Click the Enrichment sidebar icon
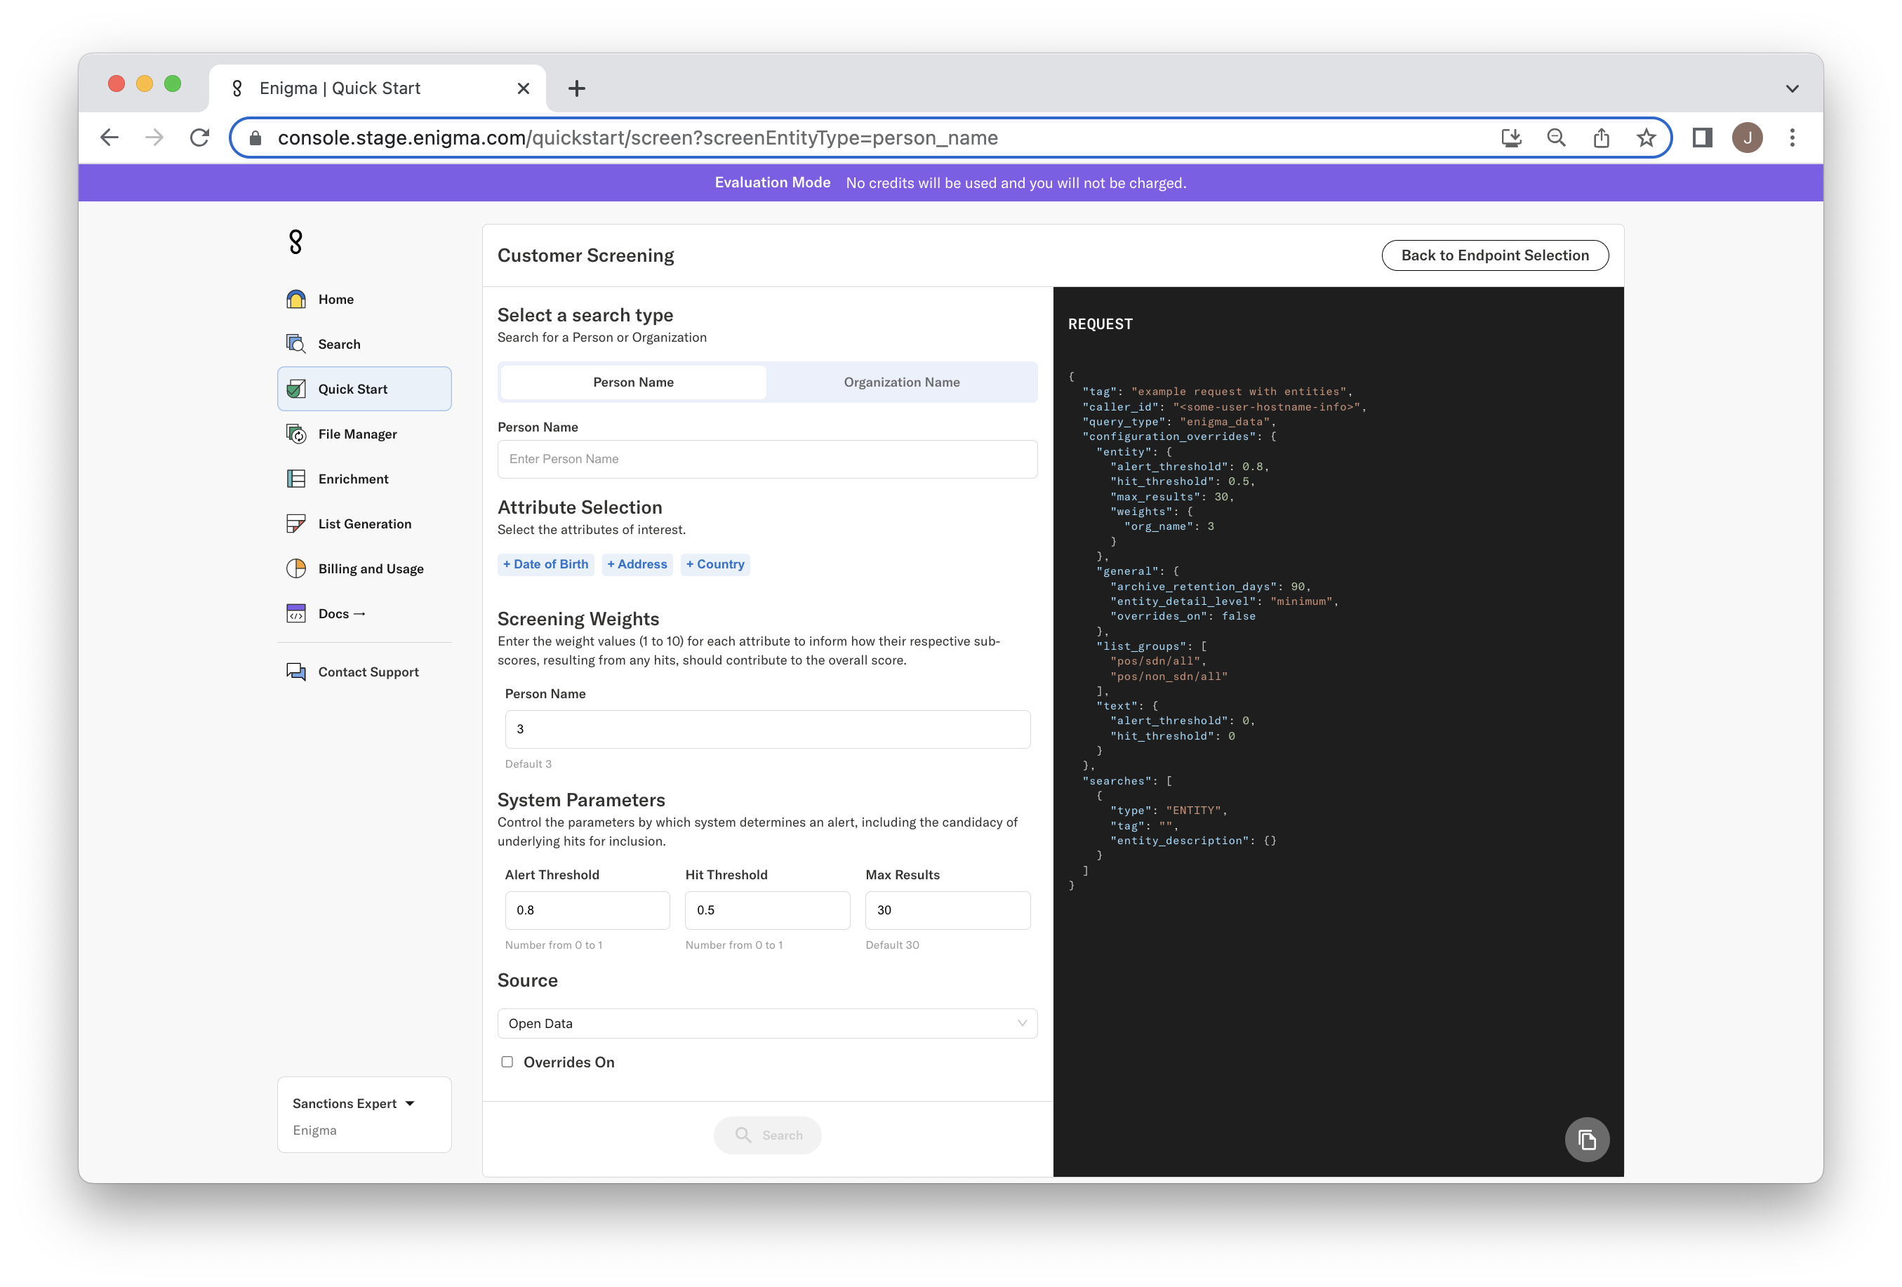 click(296, 479)
